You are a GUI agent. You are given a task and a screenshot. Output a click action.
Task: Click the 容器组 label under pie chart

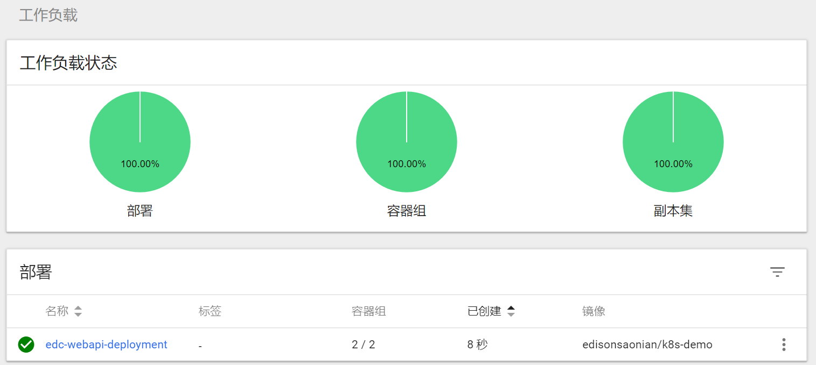coord(407,211)
